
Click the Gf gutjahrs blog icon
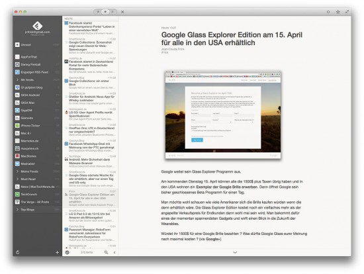[17, 87]
